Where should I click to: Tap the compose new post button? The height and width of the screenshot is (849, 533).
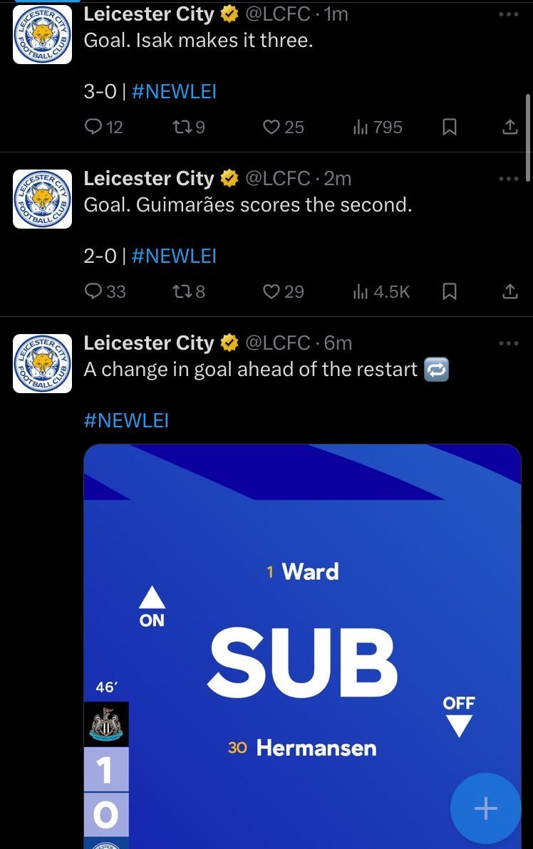pyautogui.click(x=485, y=808)
